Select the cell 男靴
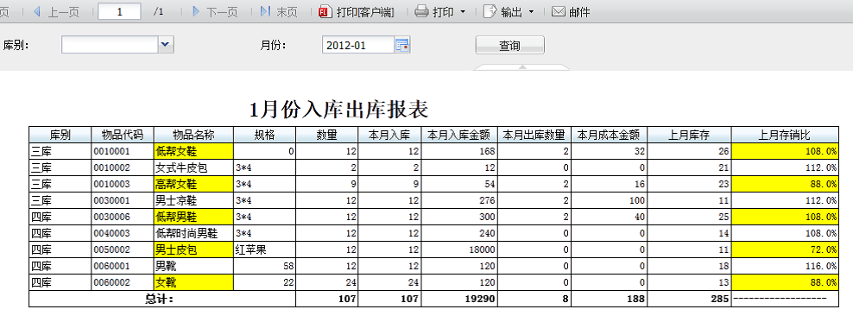 (193, 266)
